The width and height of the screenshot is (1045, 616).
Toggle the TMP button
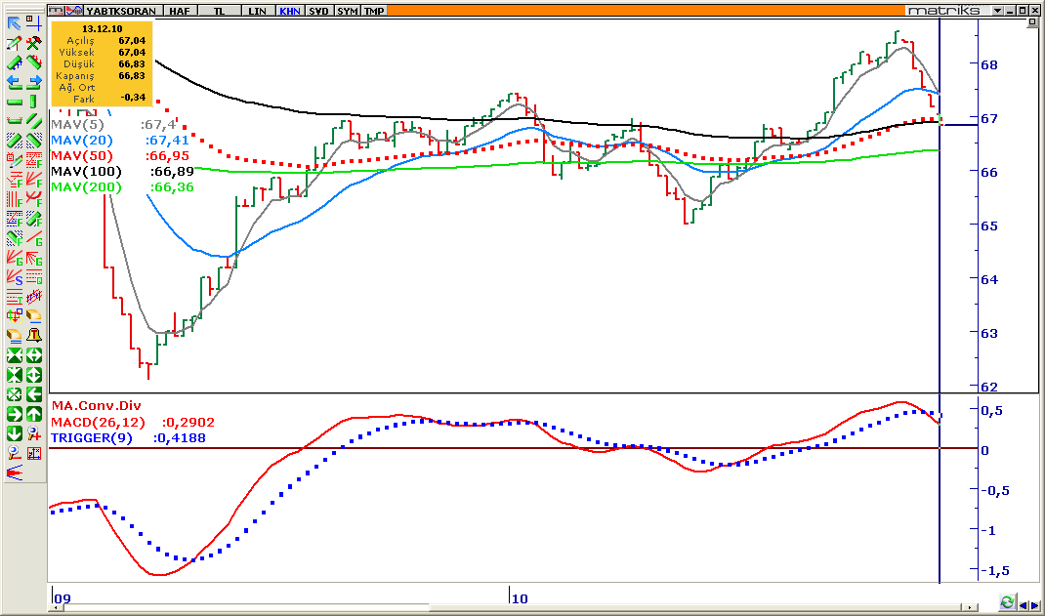374,11
